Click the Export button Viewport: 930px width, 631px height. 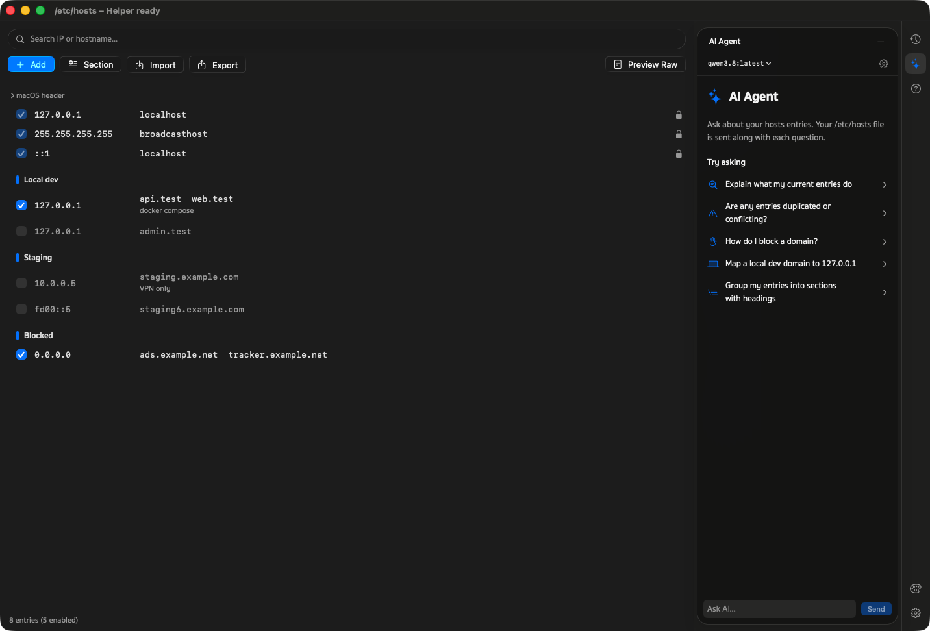(218, 65)
